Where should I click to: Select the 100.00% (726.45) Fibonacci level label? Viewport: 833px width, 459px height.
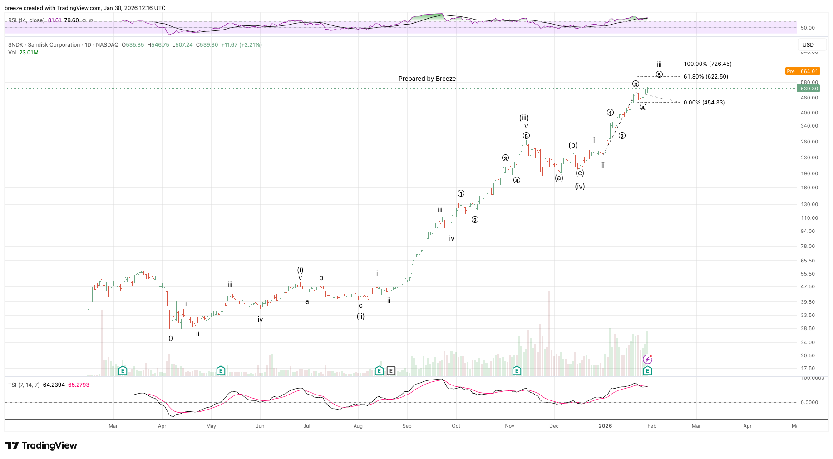pos(707,64)
